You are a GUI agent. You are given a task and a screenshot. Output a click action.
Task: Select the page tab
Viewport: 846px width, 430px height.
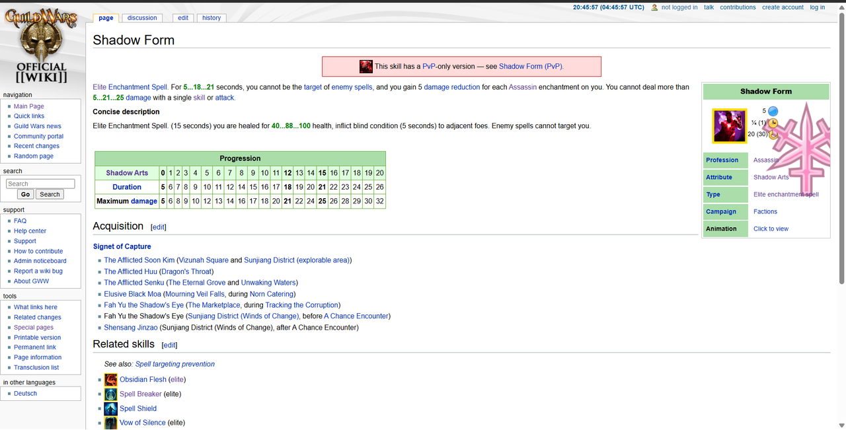coord(106,18)
